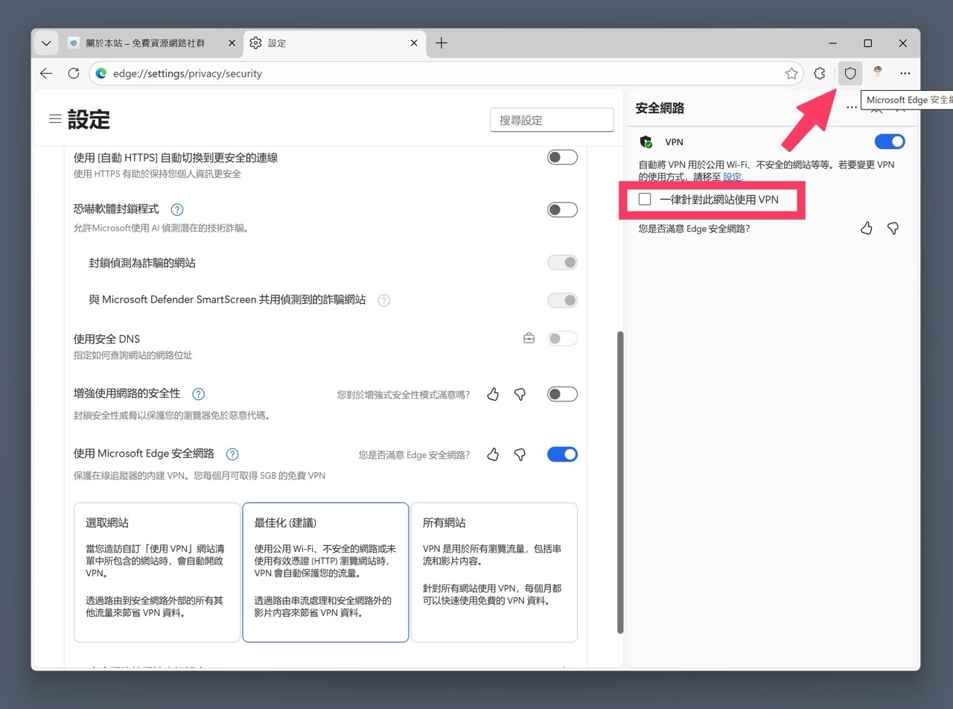Select the 所有網站 VPN option card
Image resolution: width=953 pixels, height=709 pixels.
coord(494,572)
